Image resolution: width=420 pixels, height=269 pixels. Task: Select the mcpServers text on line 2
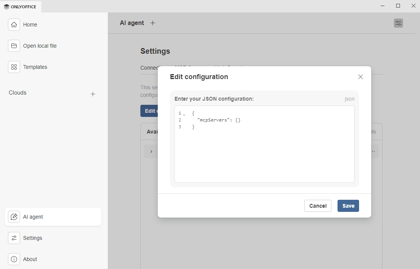click(212, 120)
